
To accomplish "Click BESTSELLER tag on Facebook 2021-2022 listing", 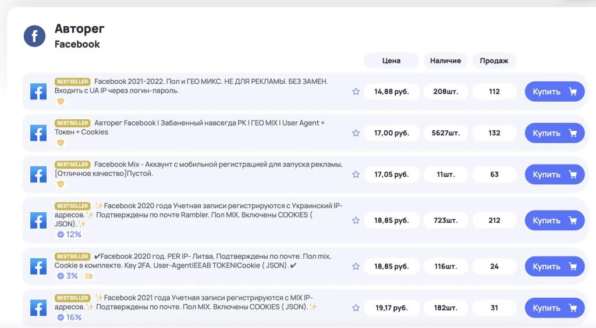I will 72,81.
